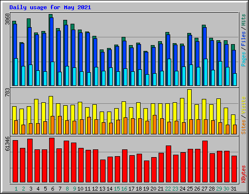Click the red KBytes bar for day 19
249x194 pixels.
[x=146, y=172]
